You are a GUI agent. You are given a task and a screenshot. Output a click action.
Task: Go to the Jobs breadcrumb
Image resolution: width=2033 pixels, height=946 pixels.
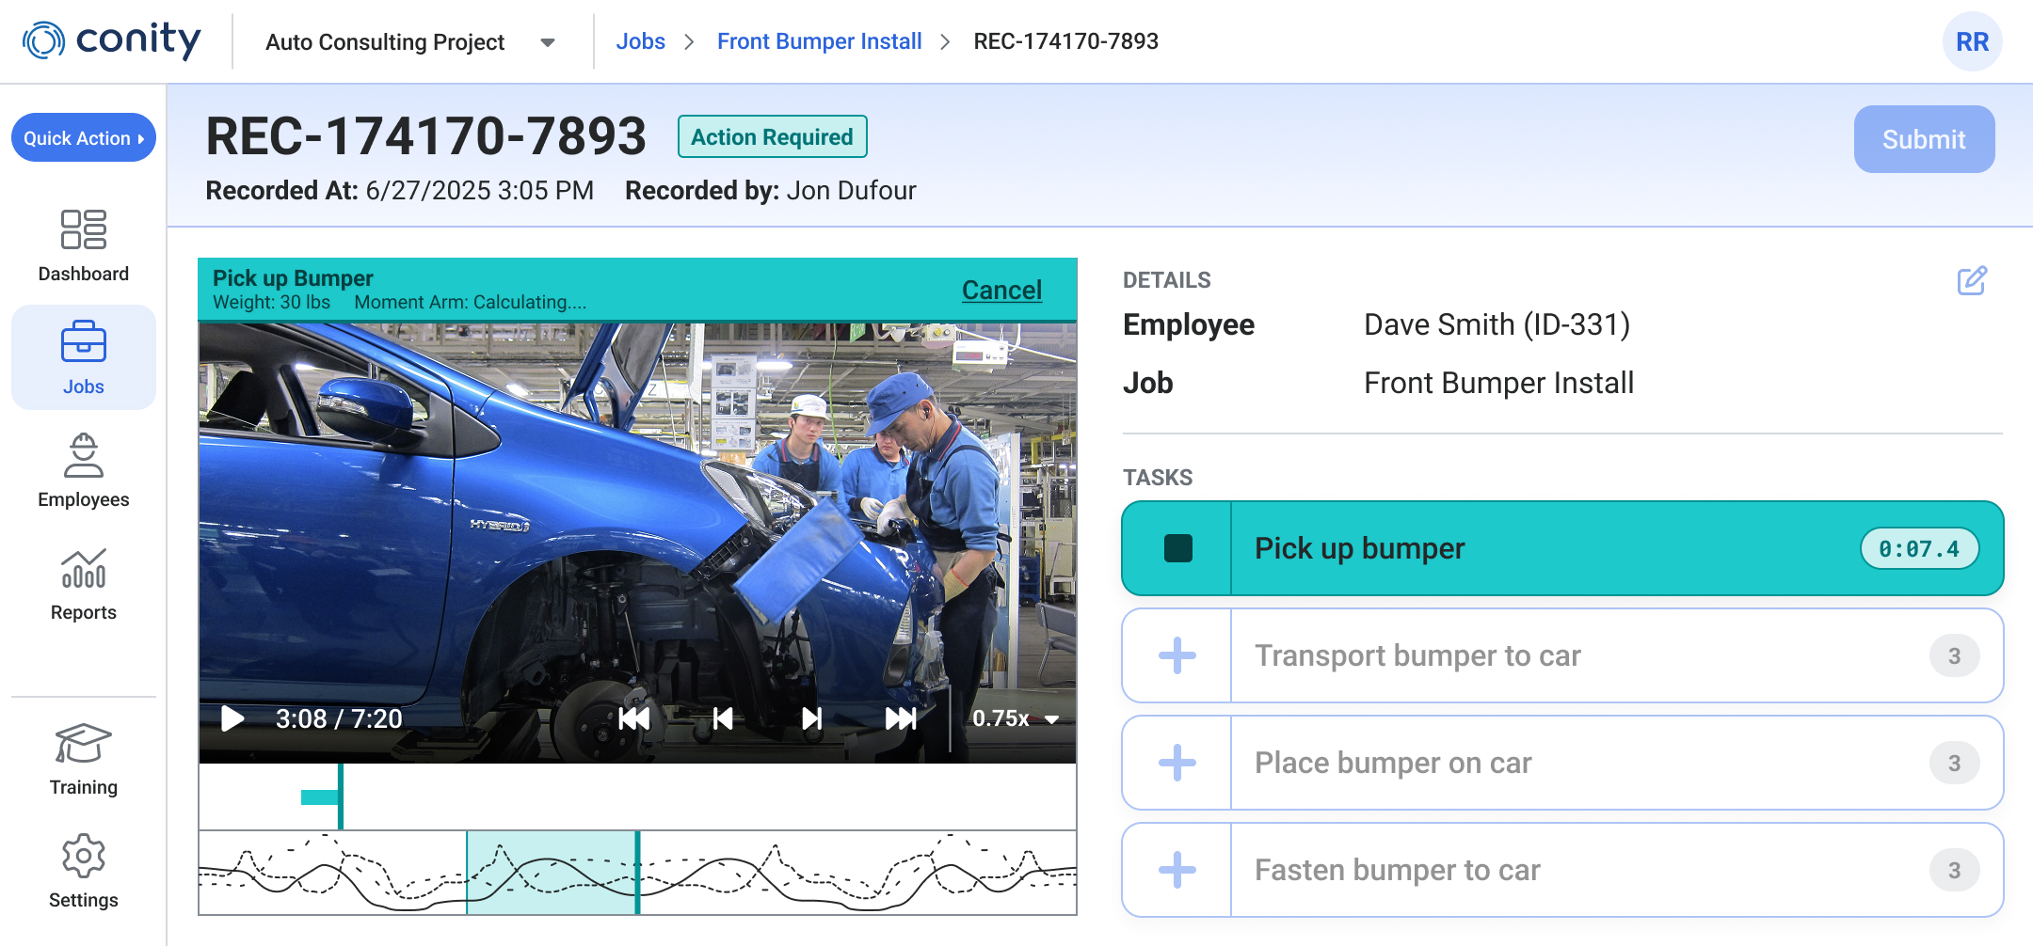[x=640, y=41]
